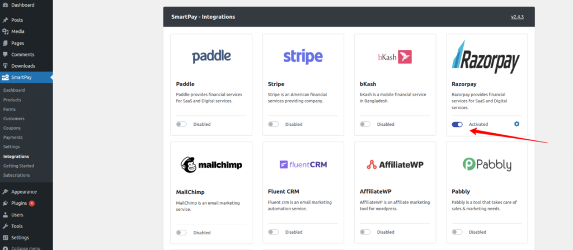Click the Media icon in sidebar
Image resolution: width=573 pixels, height=250 pixels.
(5, 31)
